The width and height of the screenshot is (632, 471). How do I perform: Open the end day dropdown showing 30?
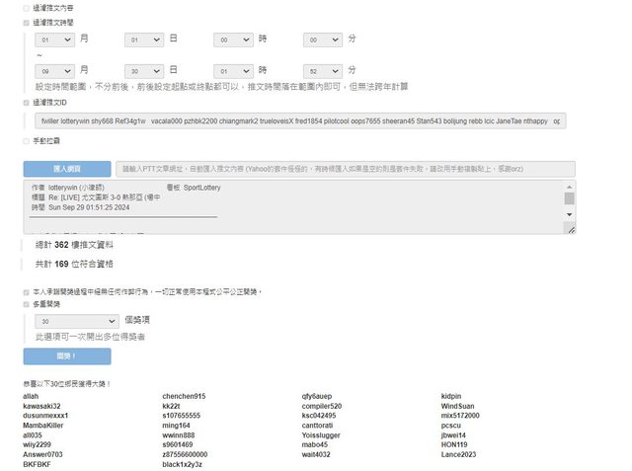click(x=143, y=71)
